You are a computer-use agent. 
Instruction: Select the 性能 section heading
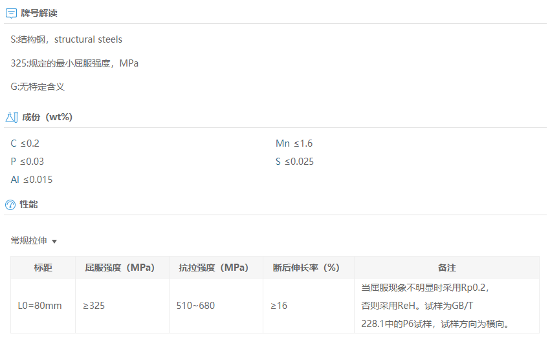(28, 204)
